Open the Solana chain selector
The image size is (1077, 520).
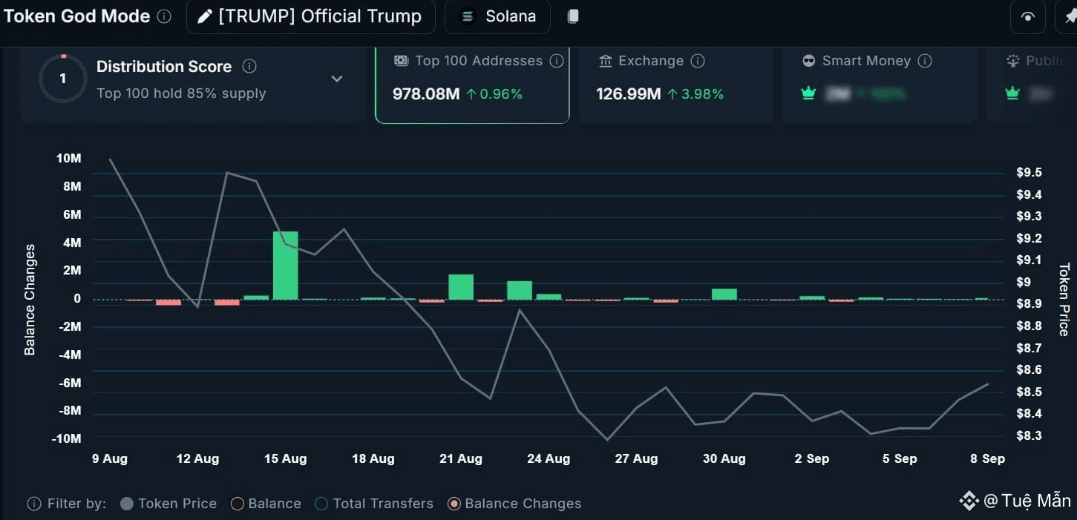497,16
